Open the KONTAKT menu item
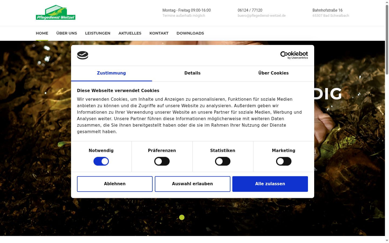Viewport: 389px width, 243px height. coord(159,33)
